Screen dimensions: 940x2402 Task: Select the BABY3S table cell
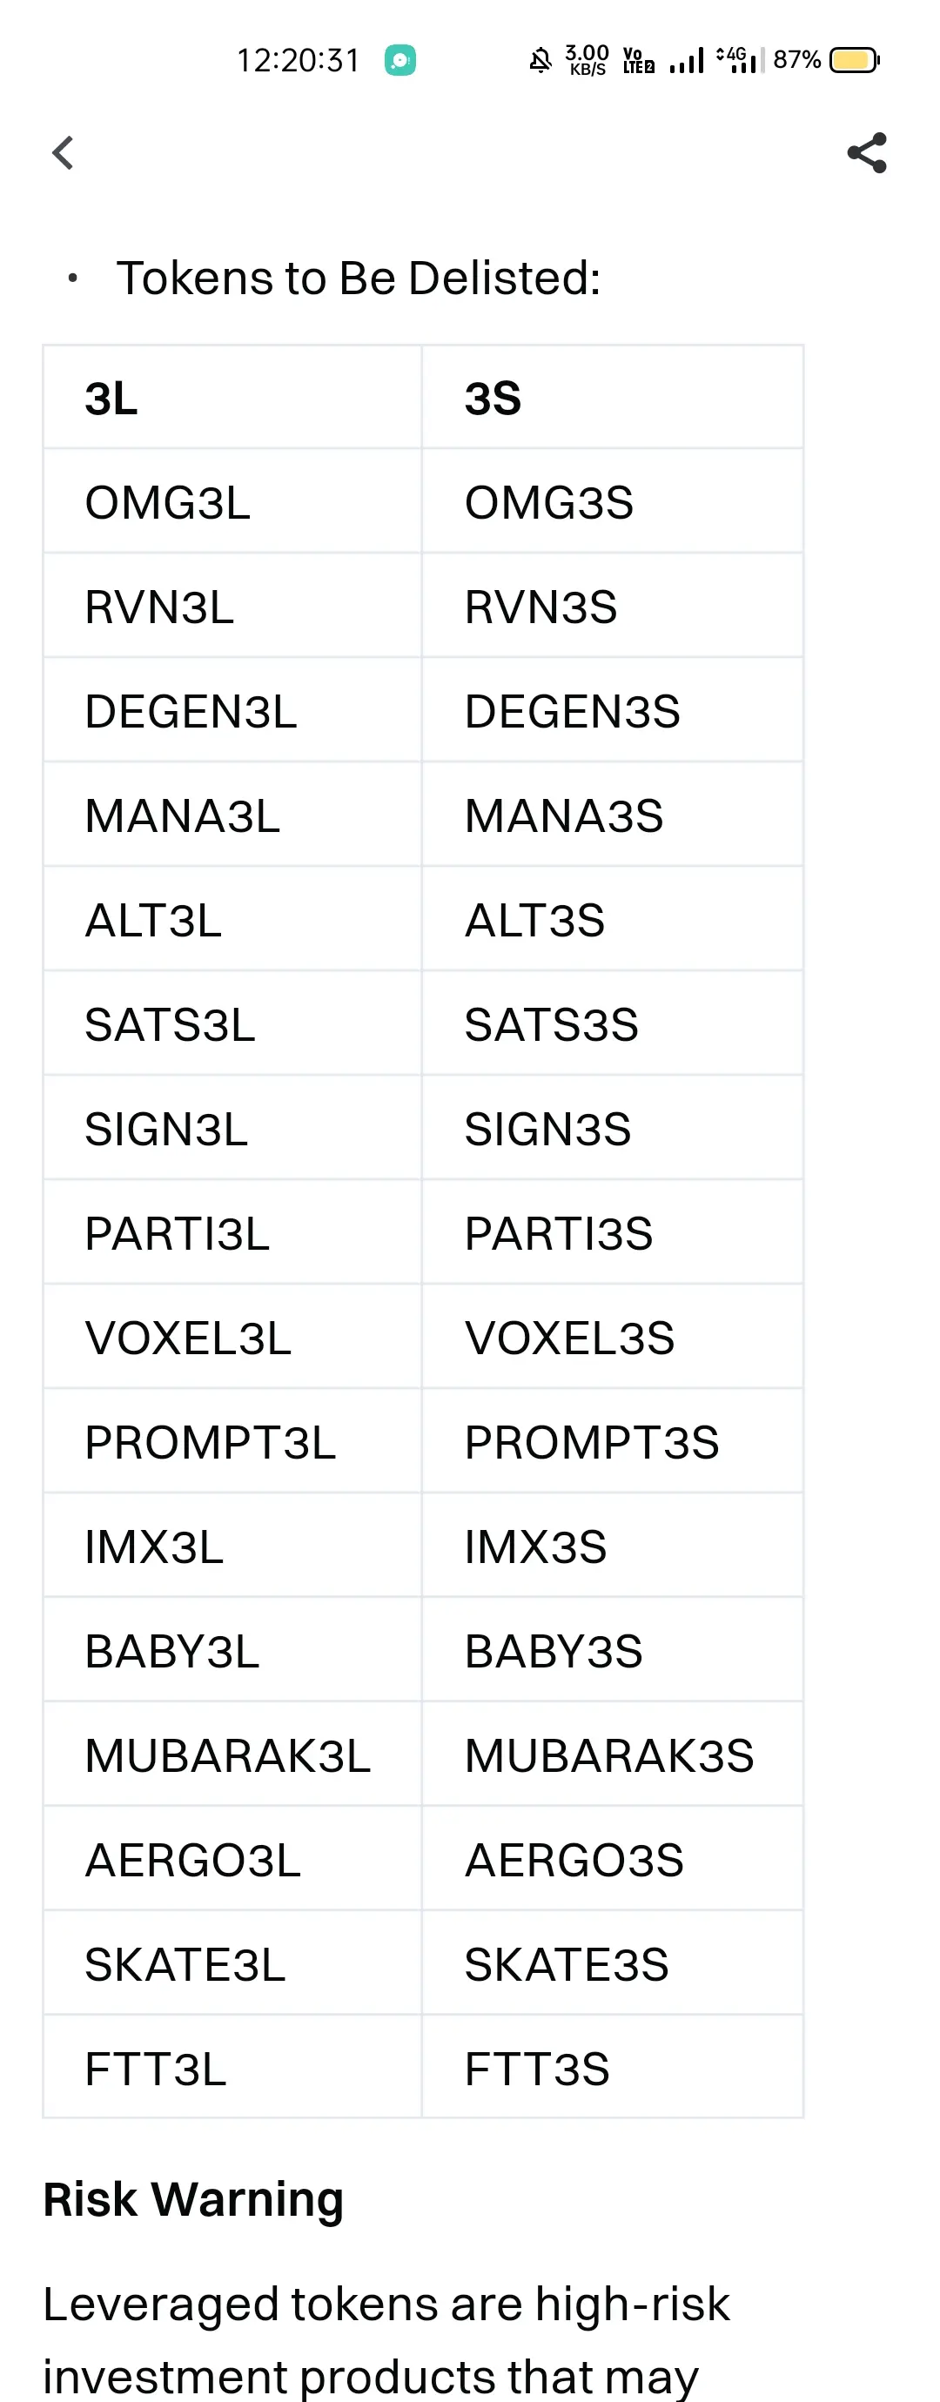(x=612, y=1650)
